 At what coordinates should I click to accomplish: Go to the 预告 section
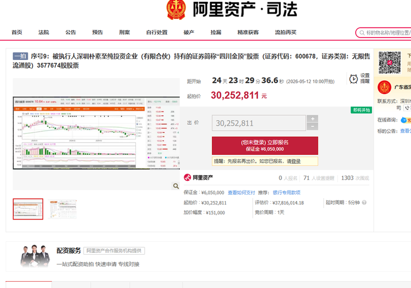pyautogui.click(x=97, y=32)
